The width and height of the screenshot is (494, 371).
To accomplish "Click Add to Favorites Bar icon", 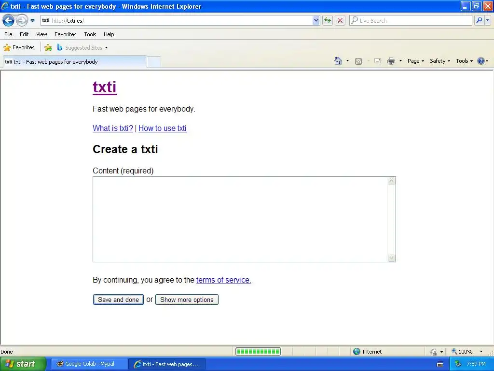I will (48, 48).
